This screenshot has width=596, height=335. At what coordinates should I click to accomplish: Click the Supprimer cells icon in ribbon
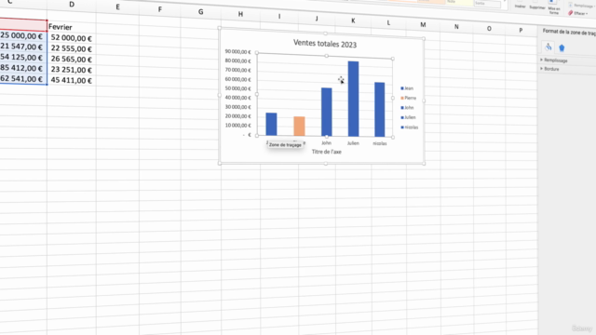[537, 5]
